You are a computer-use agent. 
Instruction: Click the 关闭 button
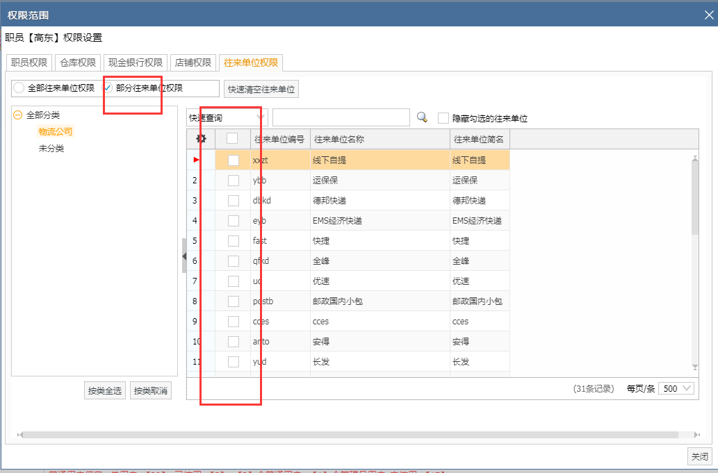700,456
